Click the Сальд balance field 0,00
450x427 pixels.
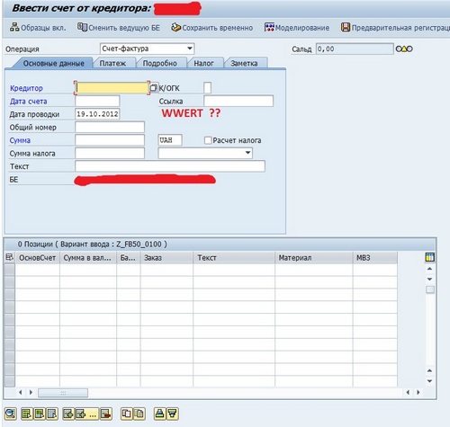point(355,49)
